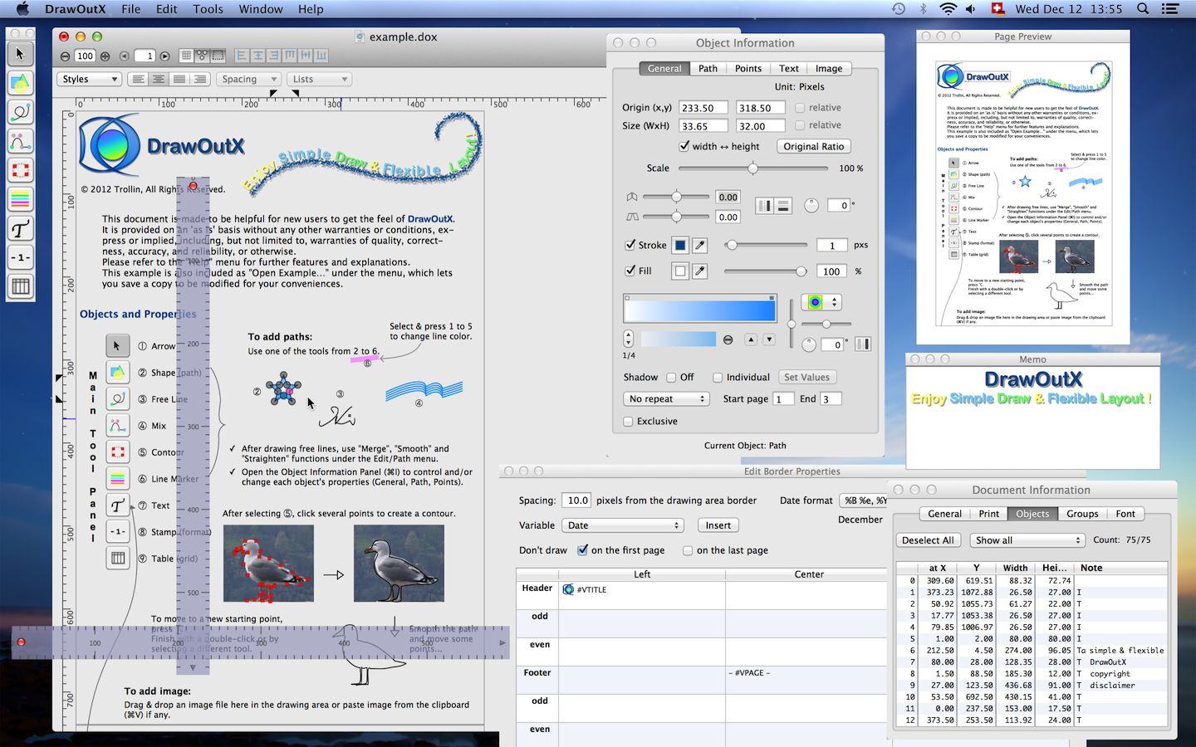The width and height of the screenshot is (1196, 747).
Task: Click the Original Ratio button
Action: [x=813, y=146]
